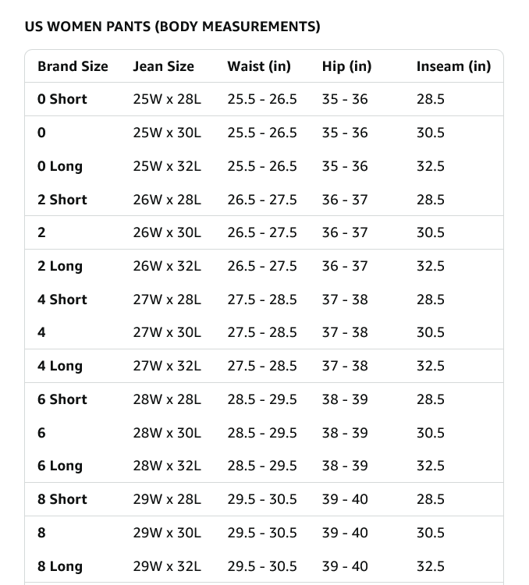Click the "8 Long" brand size label
Viewport: 529px width, 585px height.
point(60,566)
